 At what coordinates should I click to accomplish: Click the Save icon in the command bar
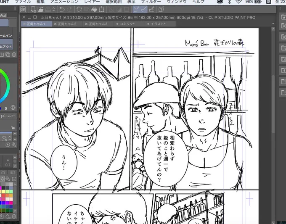point(48,9)
